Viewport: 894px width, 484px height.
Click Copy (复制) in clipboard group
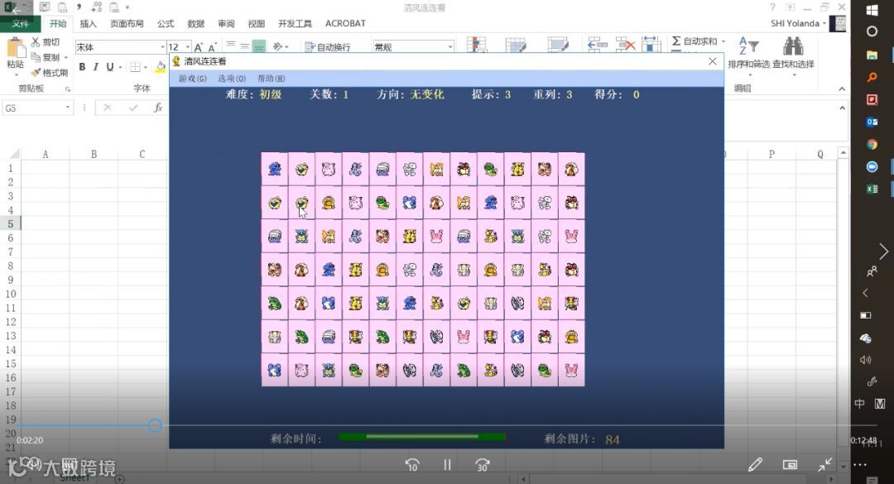click(49, 57)
